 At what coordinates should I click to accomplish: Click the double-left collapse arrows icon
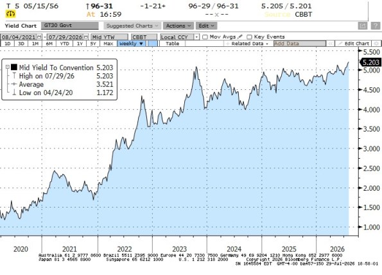pos(331,44)
